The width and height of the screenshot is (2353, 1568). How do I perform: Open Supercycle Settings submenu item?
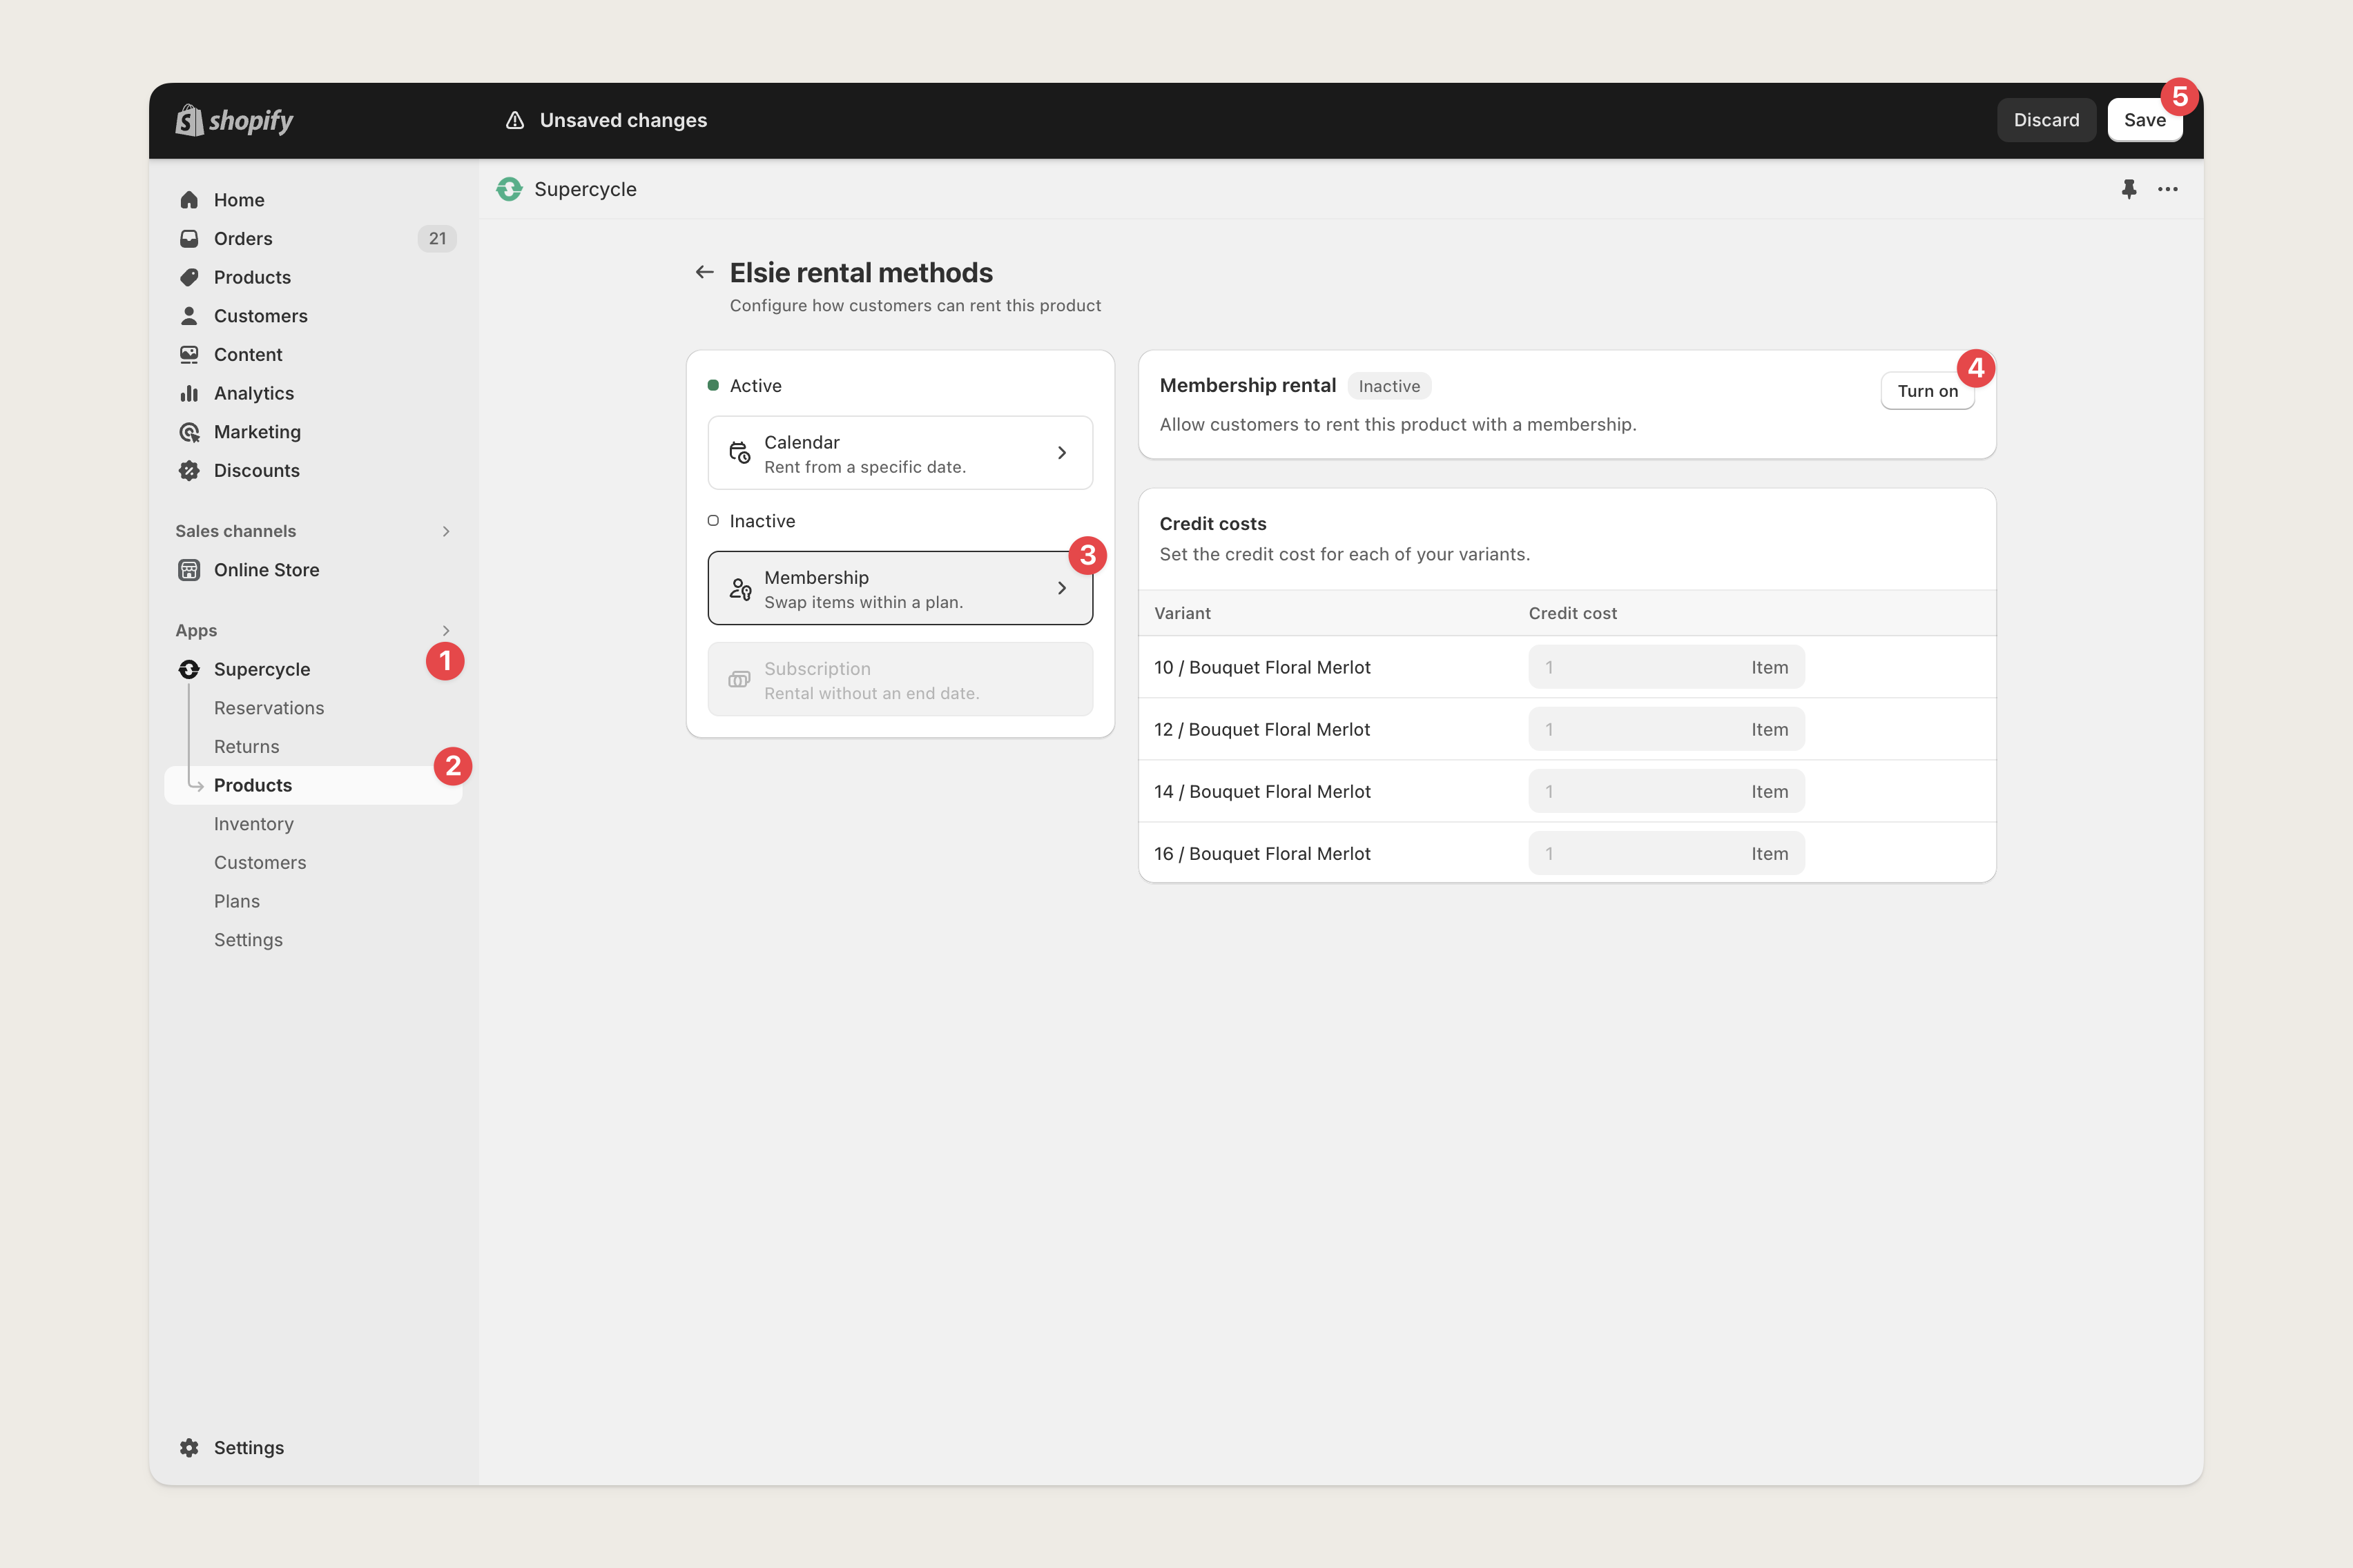[248, 940]
